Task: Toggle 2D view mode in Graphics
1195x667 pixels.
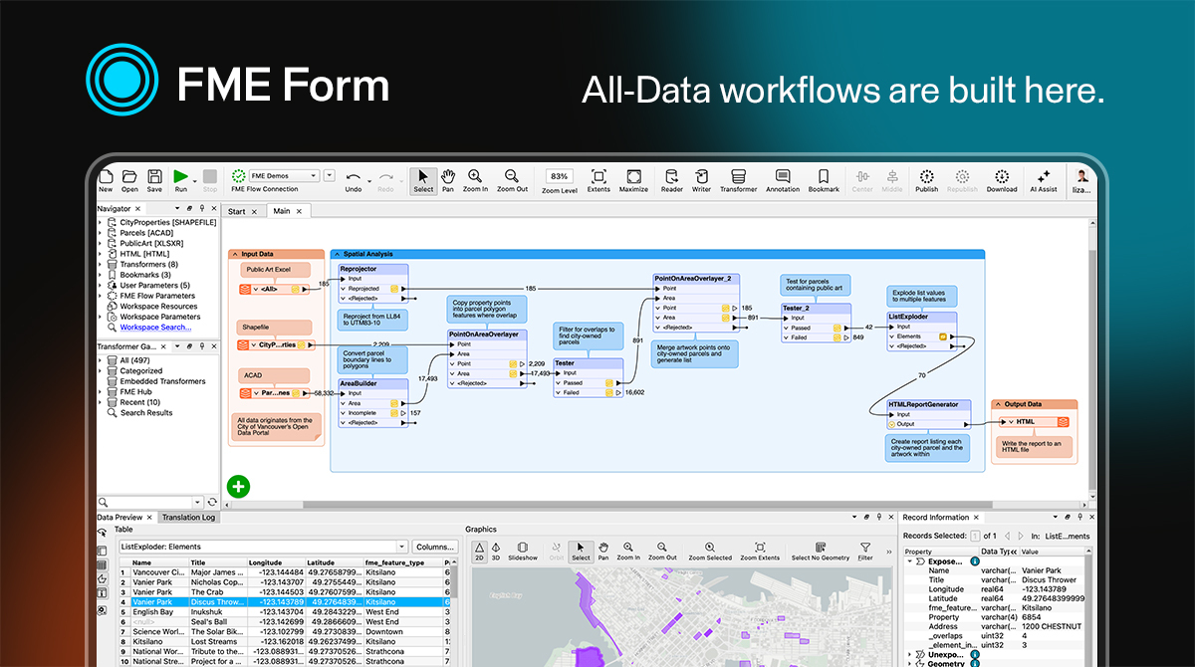Action: 478,552
